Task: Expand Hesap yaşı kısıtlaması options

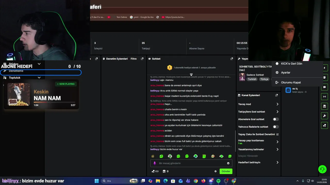Action: click(x=277, y=142)
